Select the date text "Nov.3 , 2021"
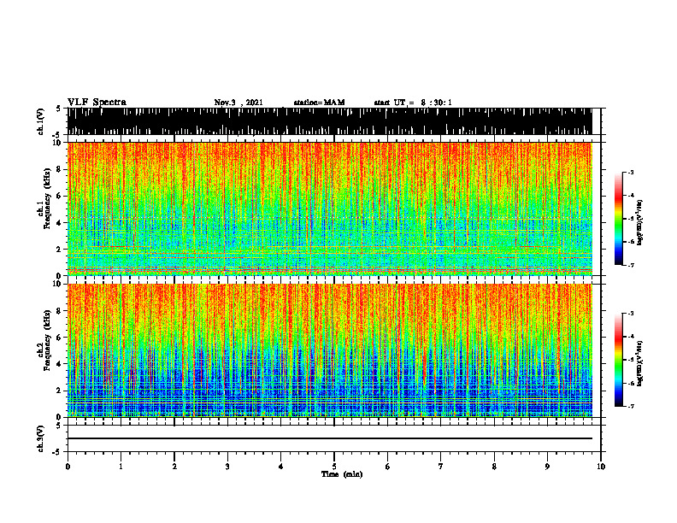Viewport: 677px width, 523px height. coord(238,103)
